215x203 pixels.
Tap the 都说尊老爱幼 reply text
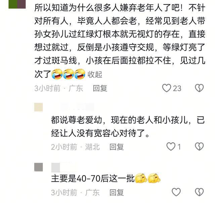pyautogui.click(x=128, y=127)
